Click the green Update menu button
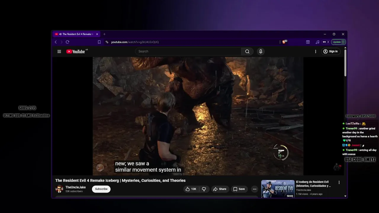Viewport: 379px width, 213px height. tap(339, 42)
